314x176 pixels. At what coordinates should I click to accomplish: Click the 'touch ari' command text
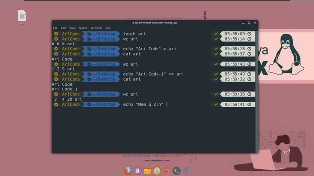coord(134,34)
